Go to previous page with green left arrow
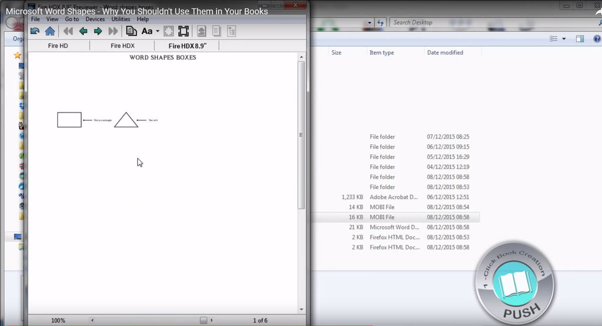The width and height of the screenshot is (602, 326). [x=83, y=31]
